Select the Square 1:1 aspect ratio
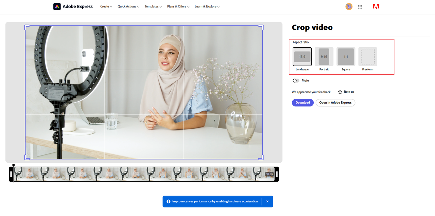The image size is (435, 216). coord(346,56)
